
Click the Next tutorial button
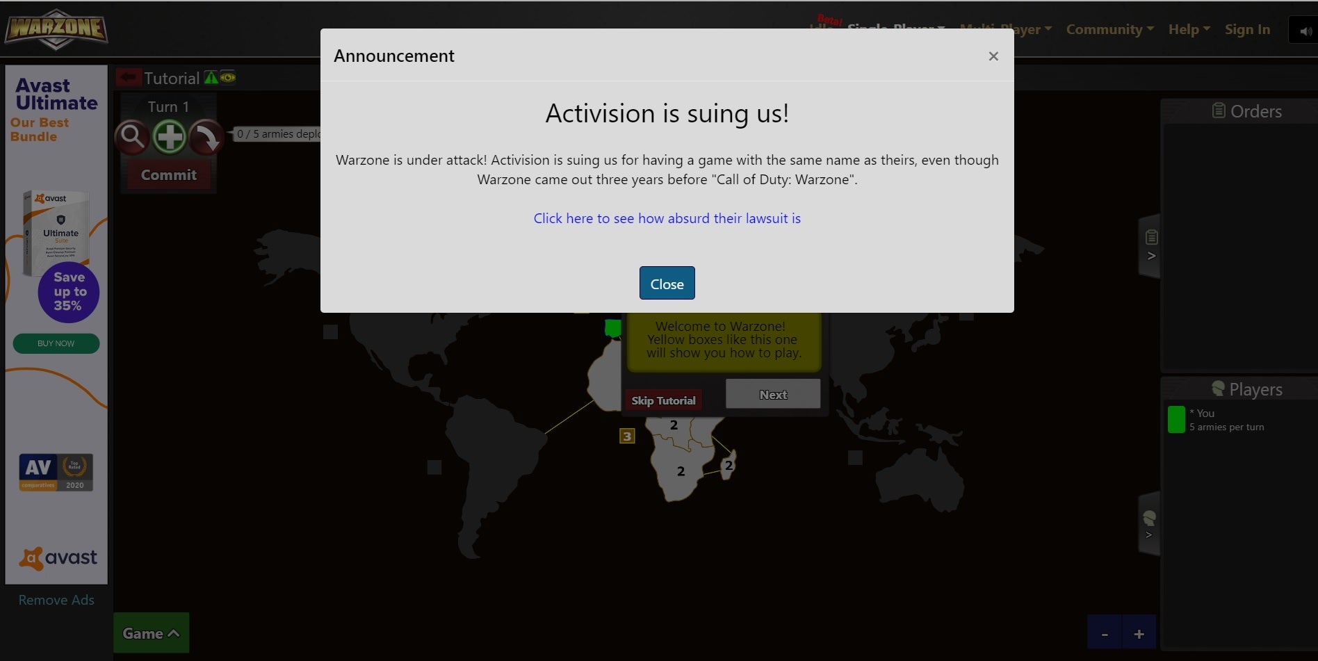point(773,394)
